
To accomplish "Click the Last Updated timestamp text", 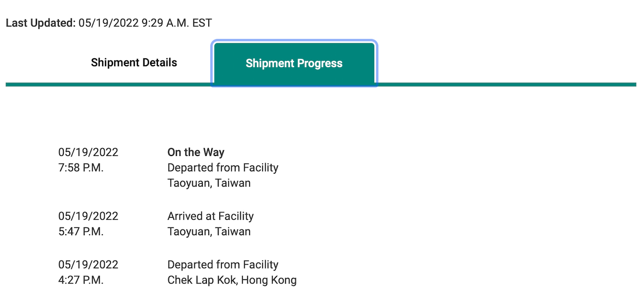I will click(x=145, y=23).
